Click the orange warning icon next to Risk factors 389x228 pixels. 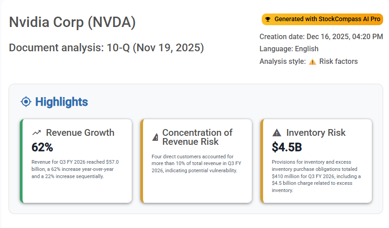tap(312, 62)
